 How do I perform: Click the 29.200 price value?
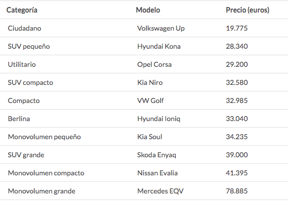coord(237,64)
